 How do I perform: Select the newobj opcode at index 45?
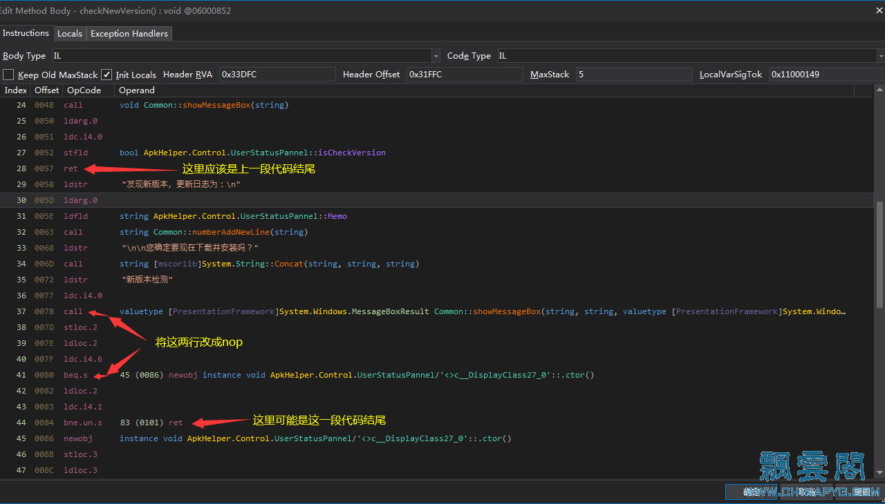[x=77, y=438]
